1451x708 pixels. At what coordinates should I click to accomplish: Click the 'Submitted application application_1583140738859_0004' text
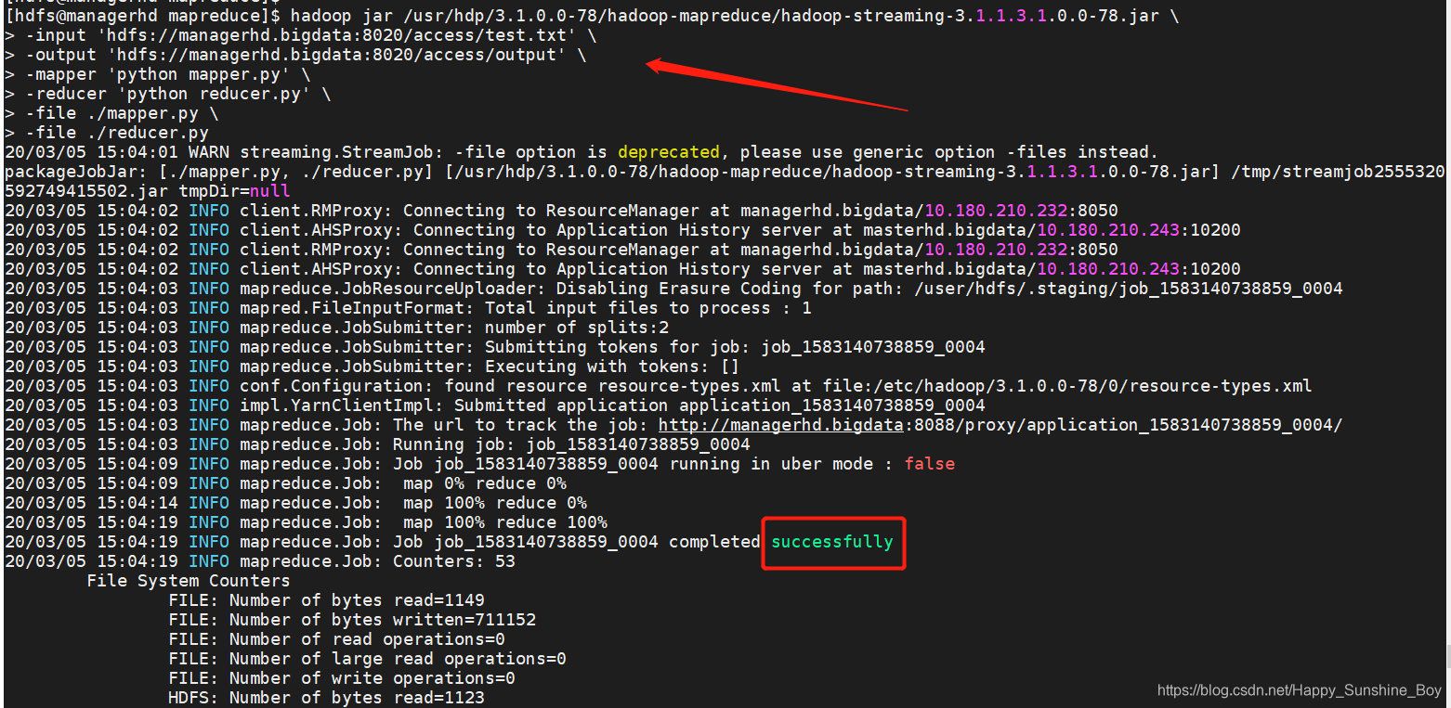720,405
